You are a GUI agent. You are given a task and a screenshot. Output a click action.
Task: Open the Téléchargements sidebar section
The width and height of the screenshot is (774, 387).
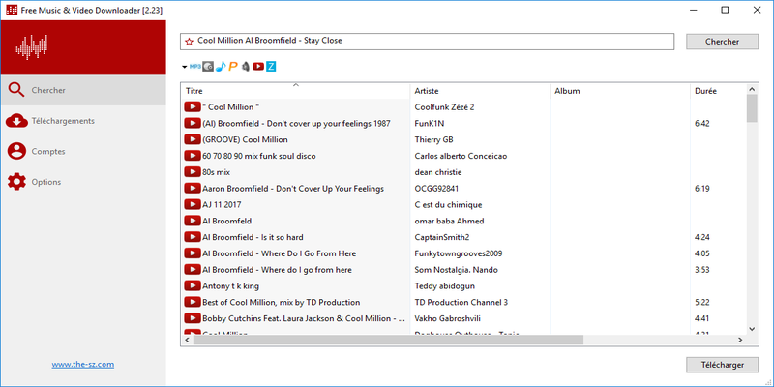pyautogui.click(x=83, y=121)
